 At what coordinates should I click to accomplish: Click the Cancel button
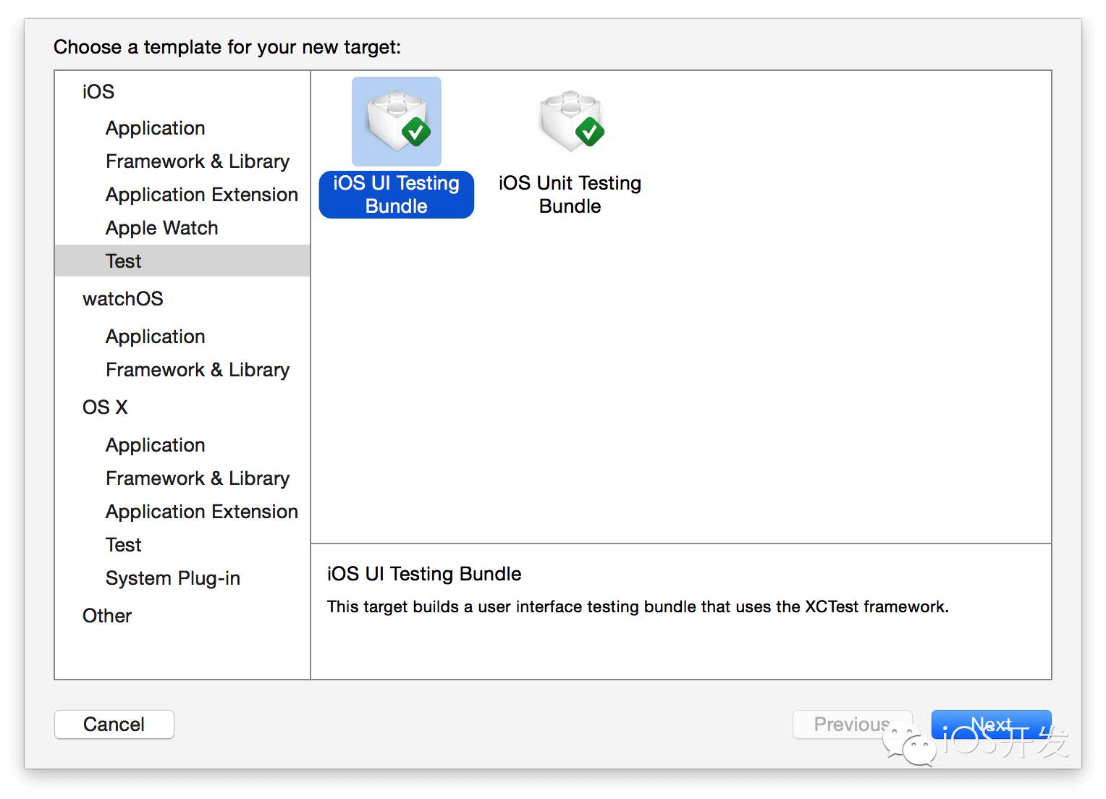114,724
